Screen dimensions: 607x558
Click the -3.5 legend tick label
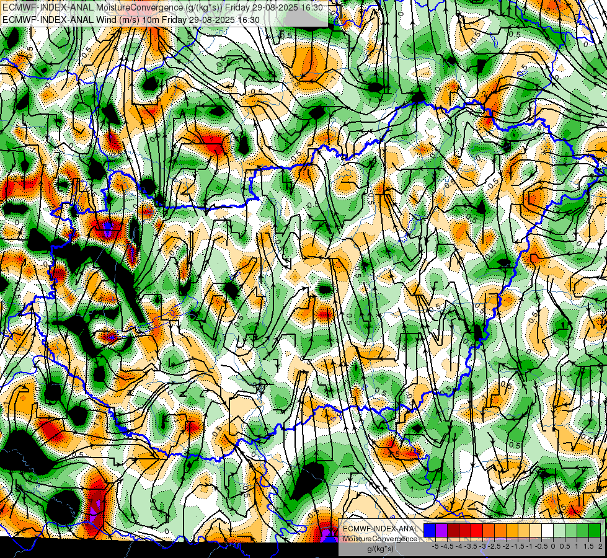pos(471,546)
